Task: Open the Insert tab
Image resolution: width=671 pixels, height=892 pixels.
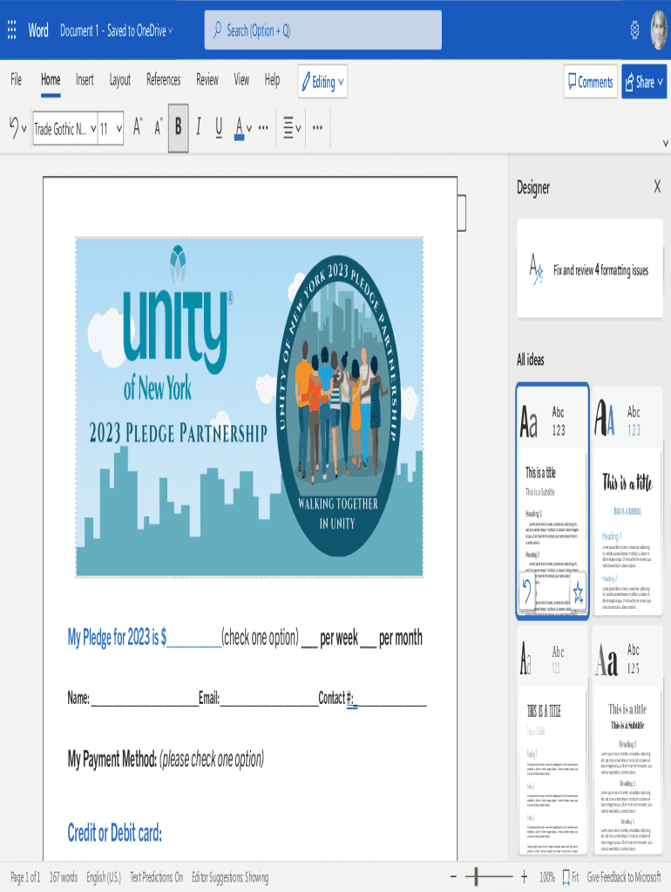Action: pyautogui.click(x=85, y=79)
